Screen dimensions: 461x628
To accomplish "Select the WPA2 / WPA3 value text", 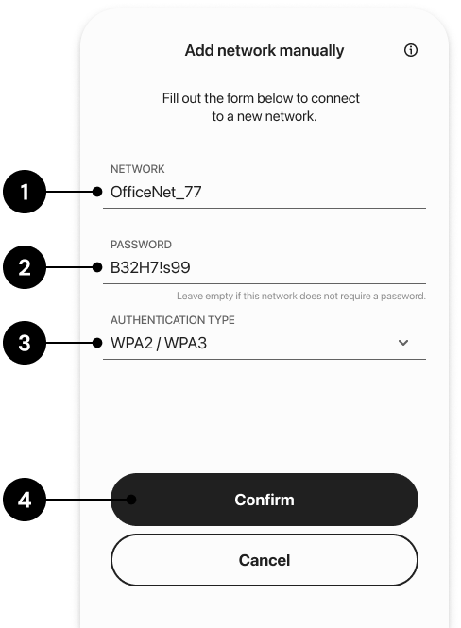I will click(x=159, y=343).
